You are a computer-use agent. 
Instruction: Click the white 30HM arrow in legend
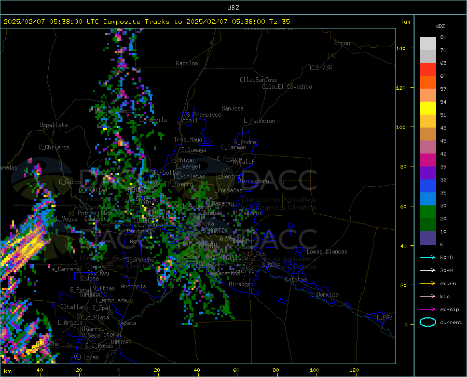[x=428, y=271]
